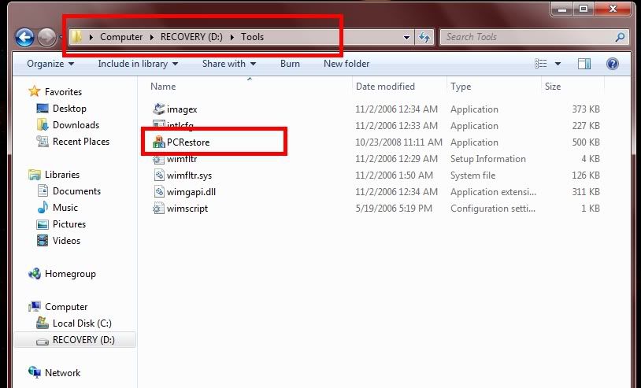
Task: Click the Back navigation arrow
Action: [24, 38]
